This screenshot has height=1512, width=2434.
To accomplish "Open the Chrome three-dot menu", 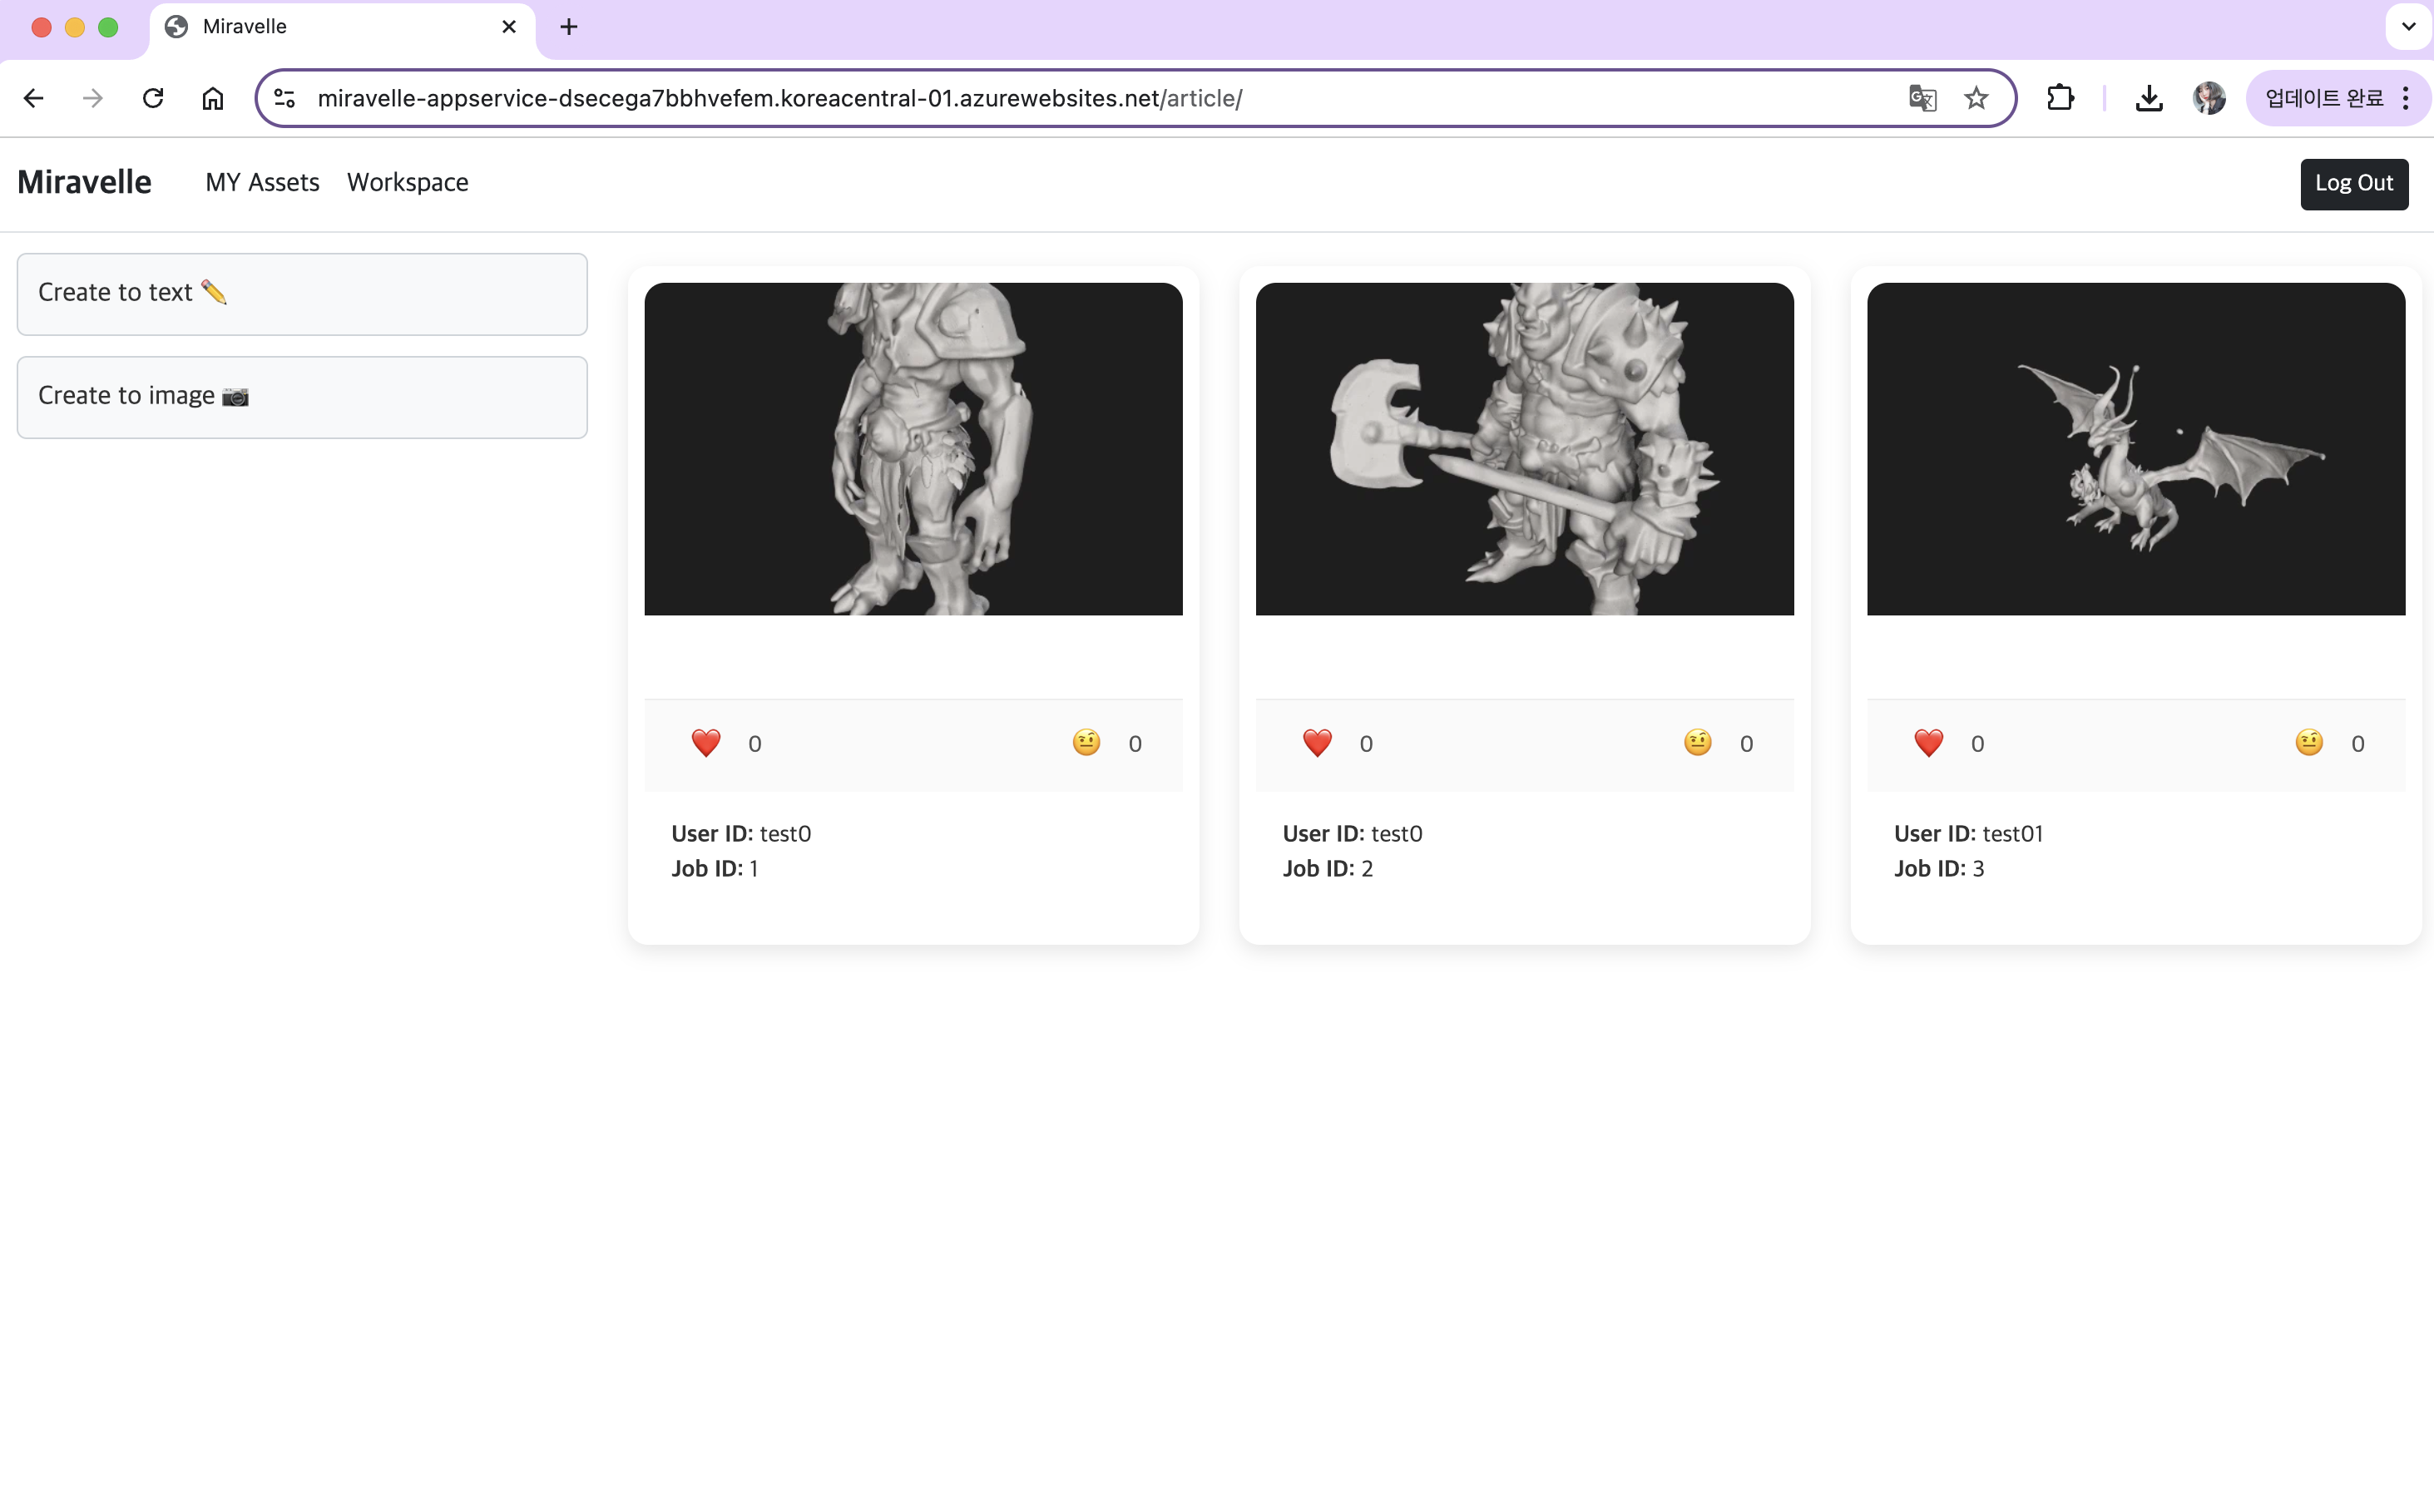I will tap(2406, 98).
